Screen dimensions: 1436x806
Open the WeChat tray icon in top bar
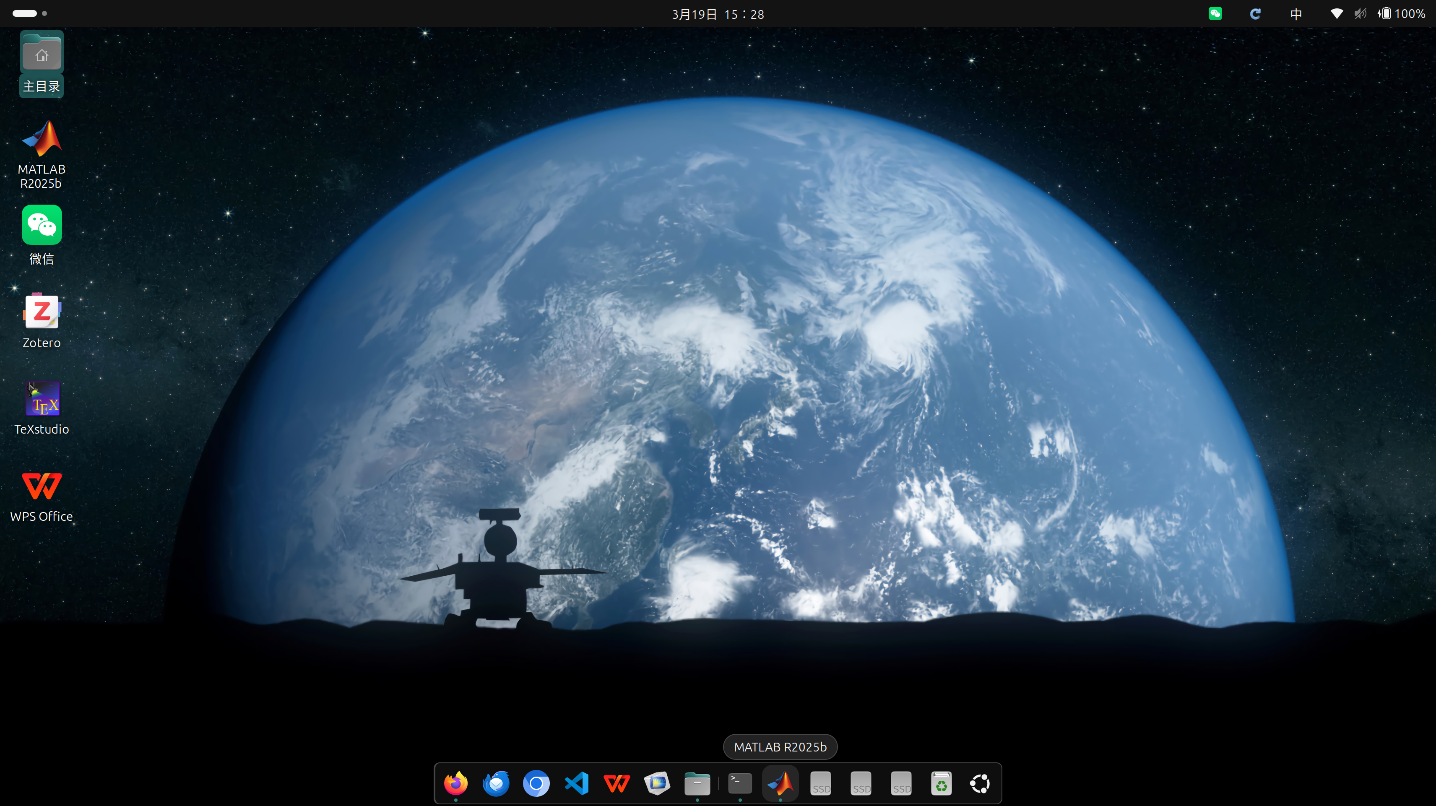(x=1215, y=13)
